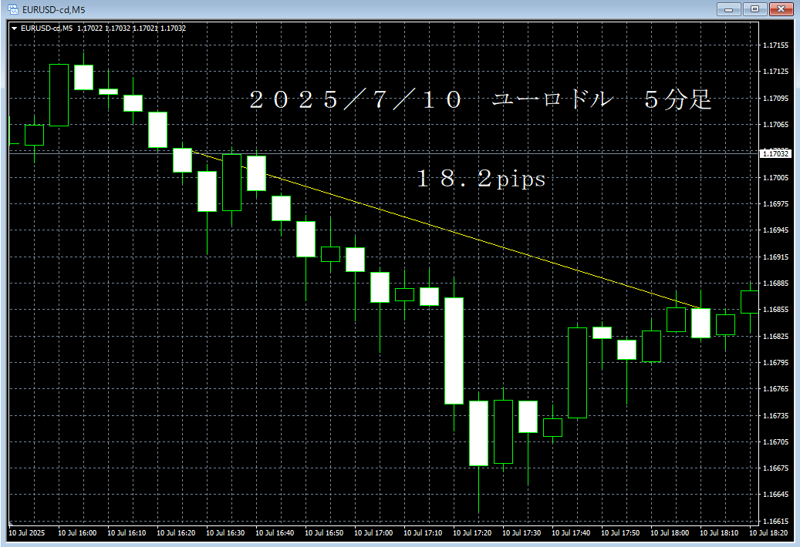
Task: Click the 1.16615 price scale label
Action: [x=775, y=521]
